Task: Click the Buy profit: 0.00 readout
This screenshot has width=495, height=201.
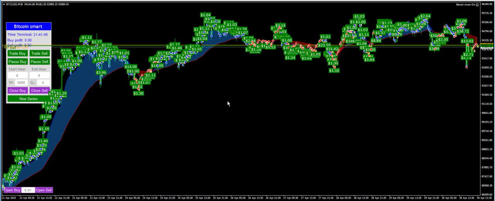Action: point(20,40)
